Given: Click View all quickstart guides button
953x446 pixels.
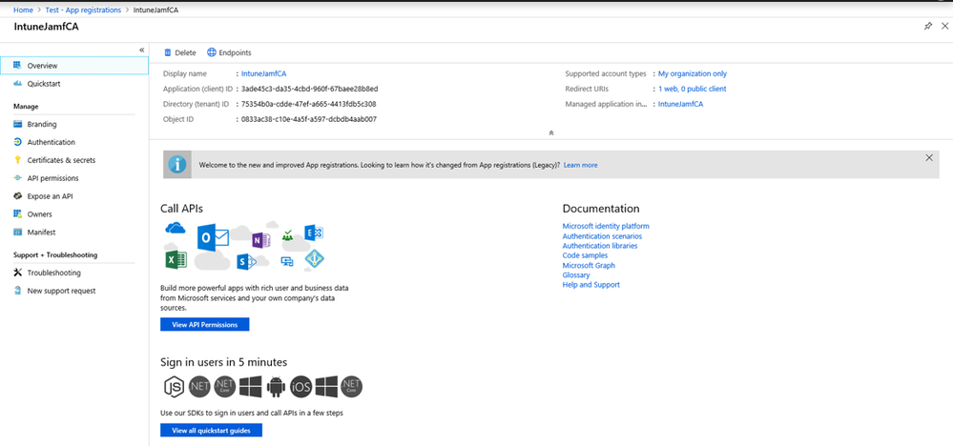Looking at the screenshot, I should click(x=212, y=430).
